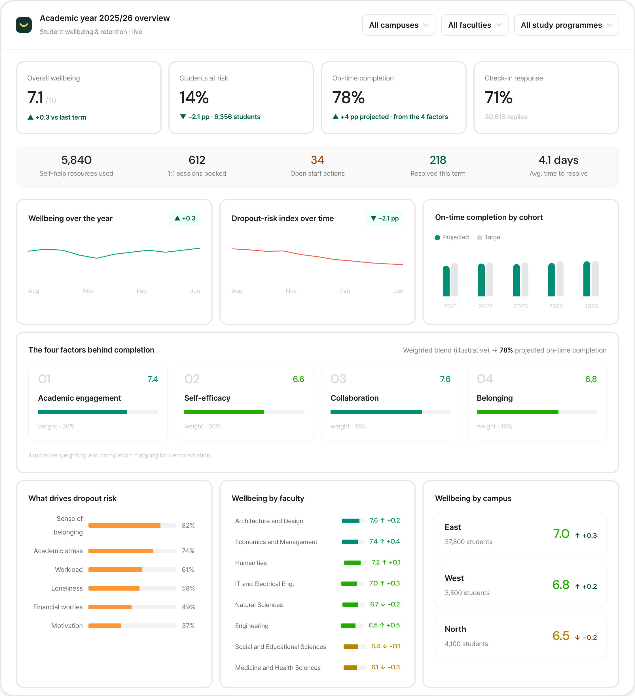The height and width of the screenshot is (696, 635).
Task: Click the Financial worries 49% bar
Action: 132,607
